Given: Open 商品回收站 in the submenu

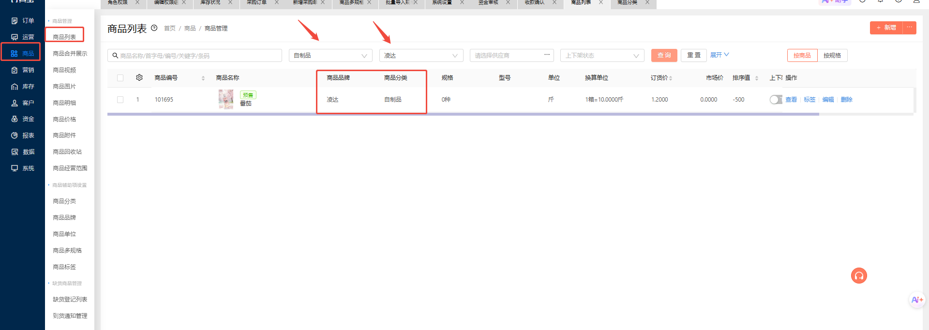Looking at the screenshot, I should tap(67, 152).
